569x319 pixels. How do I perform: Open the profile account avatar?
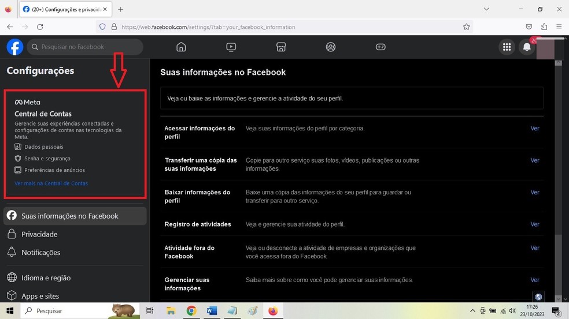point(545,48)
